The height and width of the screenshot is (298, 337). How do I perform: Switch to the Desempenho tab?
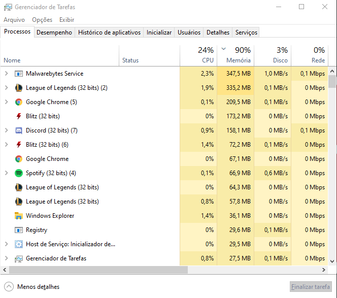pos(54,32)
